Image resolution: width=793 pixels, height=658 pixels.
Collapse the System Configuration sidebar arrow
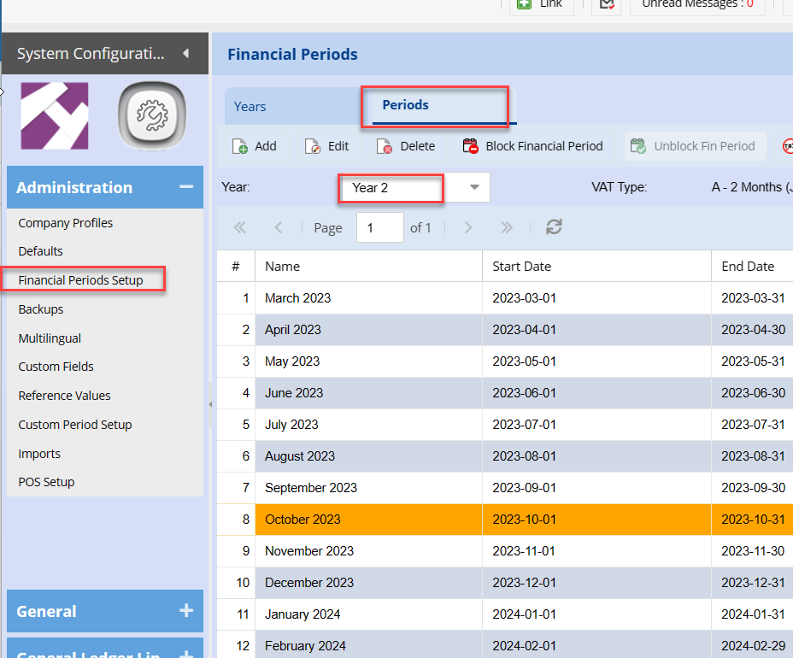coord(185,54)
